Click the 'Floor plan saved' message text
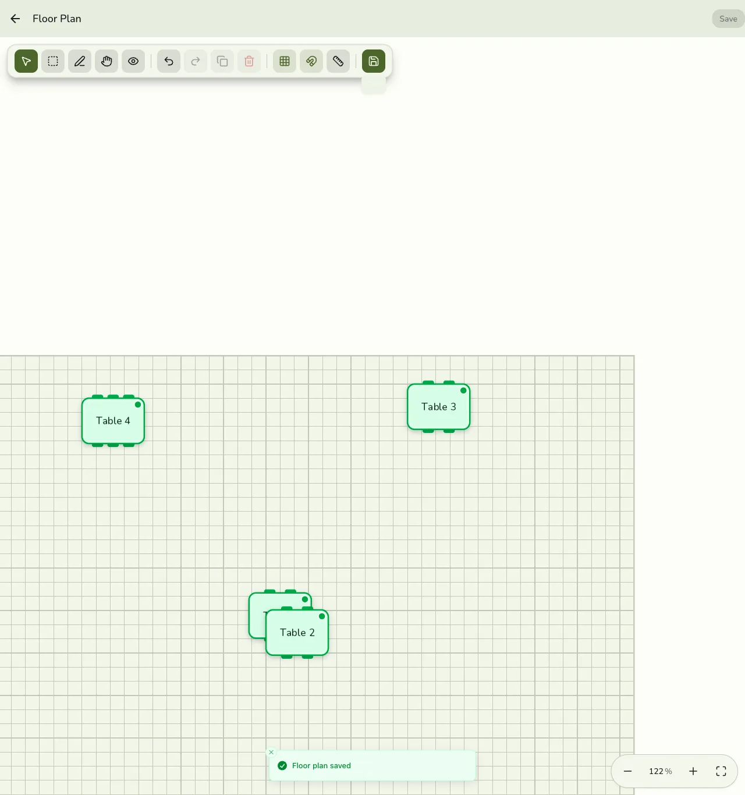This screenshot has height=795, width=745. pos(321,766)
